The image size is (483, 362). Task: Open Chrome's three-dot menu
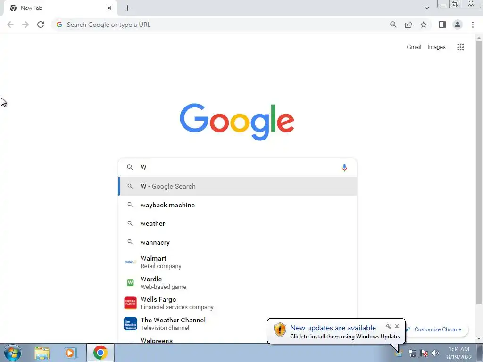473,25
